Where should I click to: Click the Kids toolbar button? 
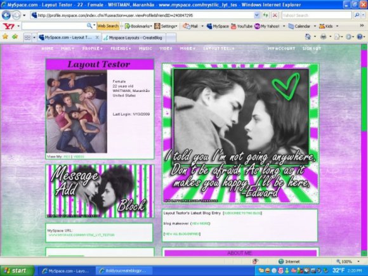point(325,26)
